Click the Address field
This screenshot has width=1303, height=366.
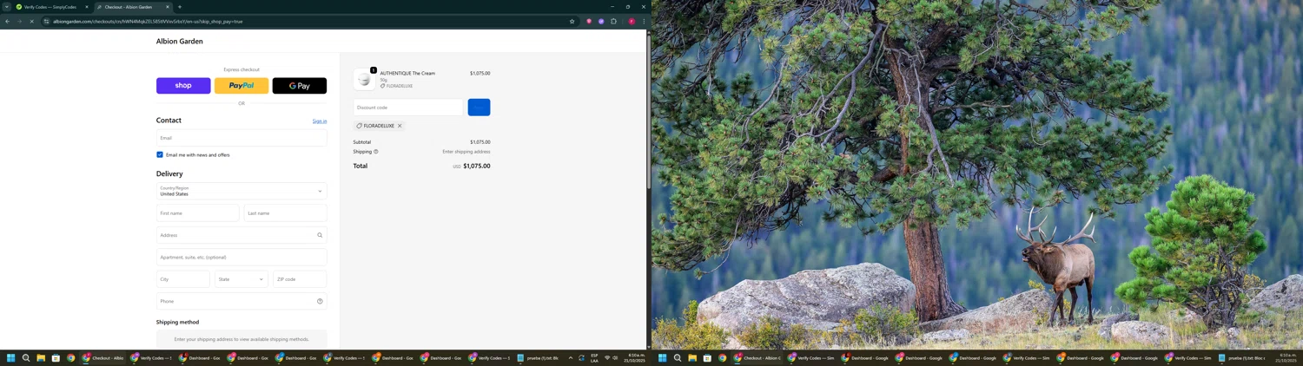pyautogui.click(x=241, y=235)
